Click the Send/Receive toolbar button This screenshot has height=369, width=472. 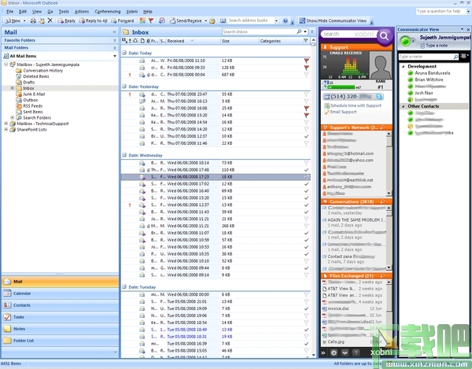pos(186,20)
